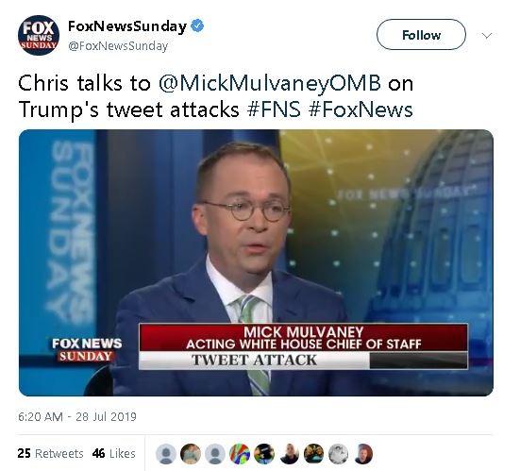The image size is (520, 471).
Task: Click the last liker avatar on the right
Action: pos(363,454)
